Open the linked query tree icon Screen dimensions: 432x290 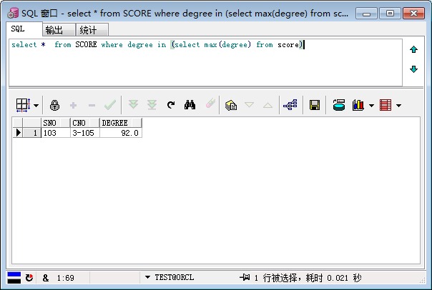click(x=290, y=105)
